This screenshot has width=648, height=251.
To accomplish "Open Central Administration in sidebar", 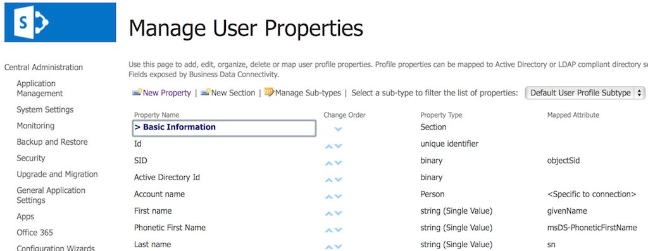I will coord(44,67).
